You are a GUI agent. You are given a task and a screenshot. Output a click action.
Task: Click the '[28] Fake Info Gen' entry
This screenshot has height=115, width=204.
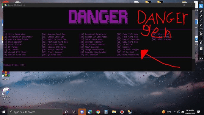(127, 34)
